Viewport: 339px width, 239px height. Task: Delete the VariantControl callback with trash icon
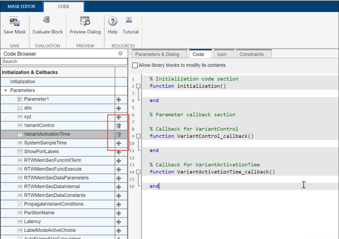(x=119, y=126)
